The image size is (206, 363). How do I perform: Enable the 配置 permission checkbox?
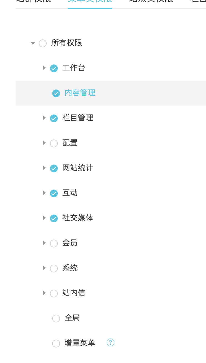click(54, 143)
